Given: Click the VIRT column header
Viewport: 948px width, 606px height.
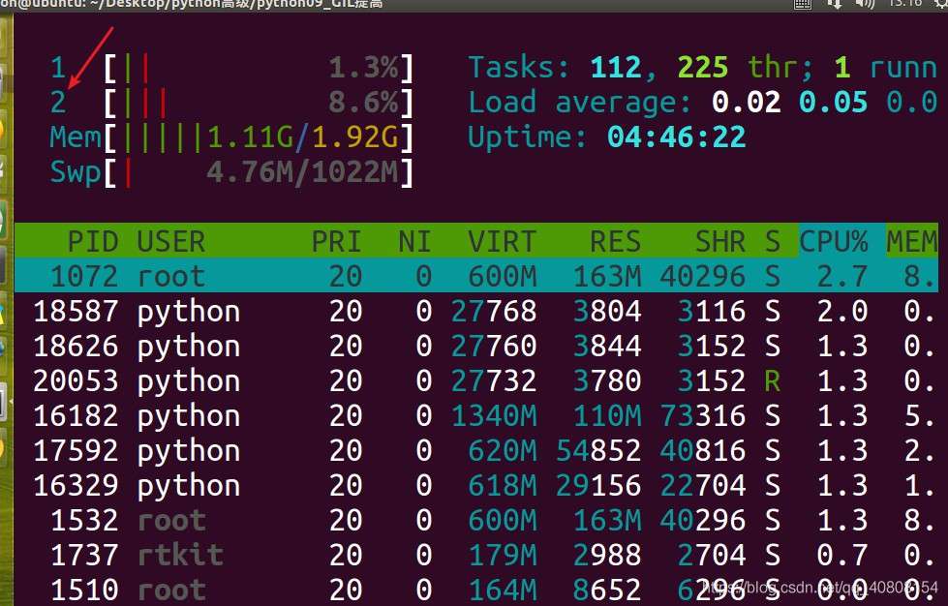Looking at the screenshot, I should coord(500,241).
